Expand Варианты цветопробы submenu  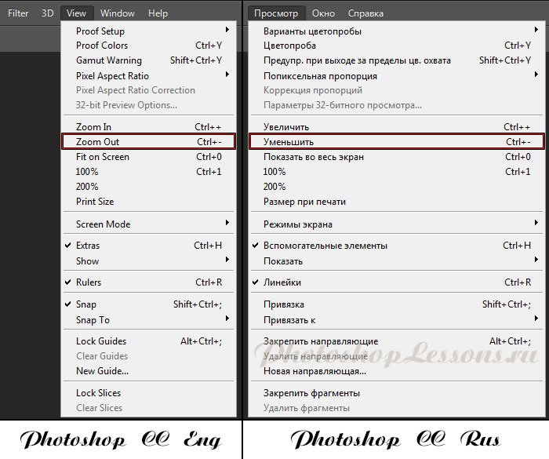click(x=396, y=31)
